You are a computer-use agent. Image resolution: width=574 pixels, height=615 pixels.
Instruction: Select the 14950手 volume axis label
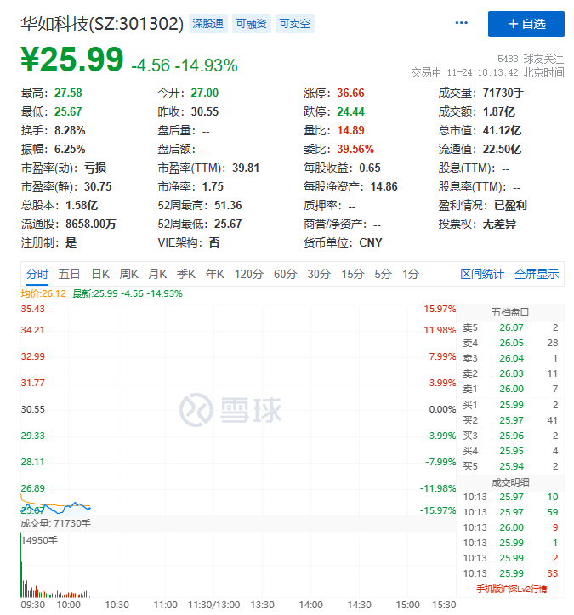click(x=40, y=540)
